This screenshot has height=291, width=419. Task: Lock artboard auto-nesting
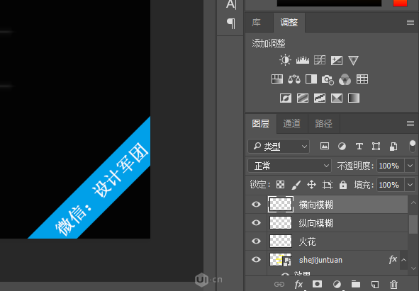click(x=328, y=185)
